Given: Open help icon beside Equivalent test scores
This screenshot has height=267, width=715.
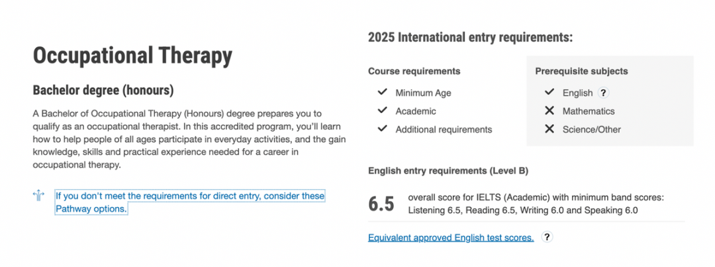Looking at the screenshot, I should pos(547,237).
